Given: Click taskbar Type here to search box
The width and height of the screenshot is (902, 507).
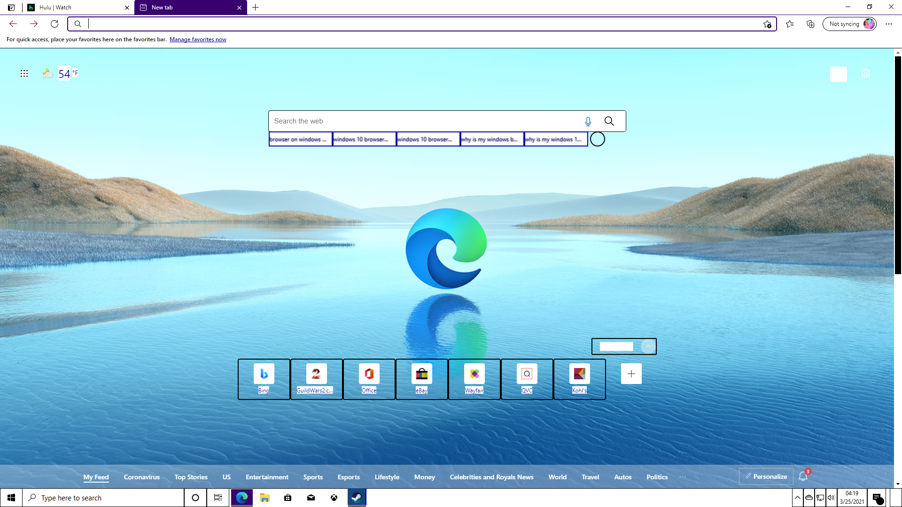Looking at the screenshot, I should (x=103, y=498).
